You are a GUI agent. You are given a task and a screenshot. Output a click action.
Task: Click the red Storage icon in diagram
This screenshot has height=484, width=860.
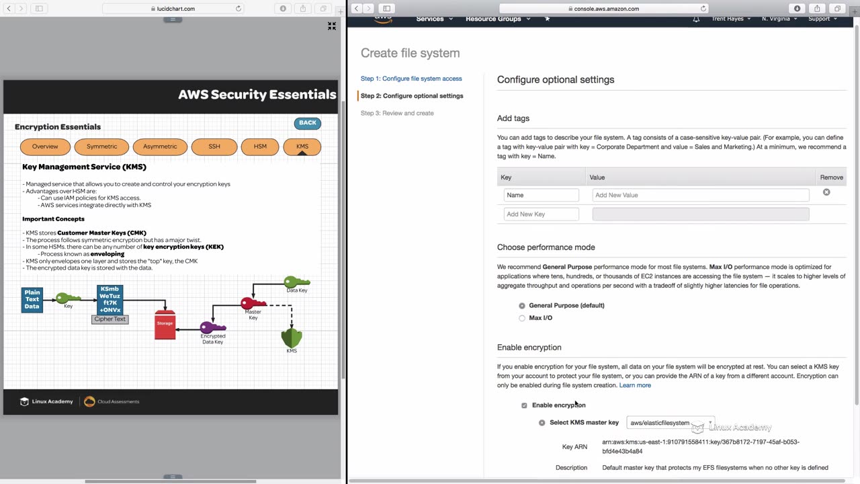pyautogui.click(x=165, y=325)
